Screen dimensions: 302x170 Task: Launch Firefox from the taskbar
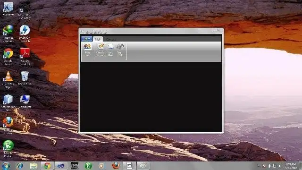click(116, 166)
